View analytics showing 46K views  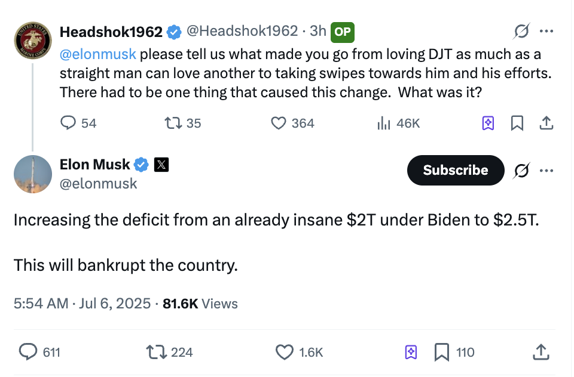[x=384, y=123]
